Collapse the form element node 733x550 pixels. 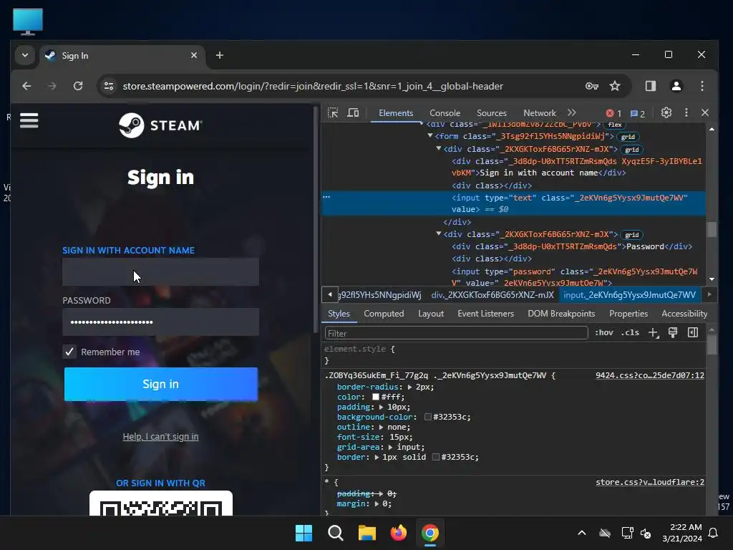(429, 135)
